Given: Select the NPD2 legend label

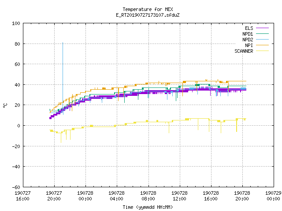Looking at the screenshot, I should pyautogui.click(x=248, y=40).
